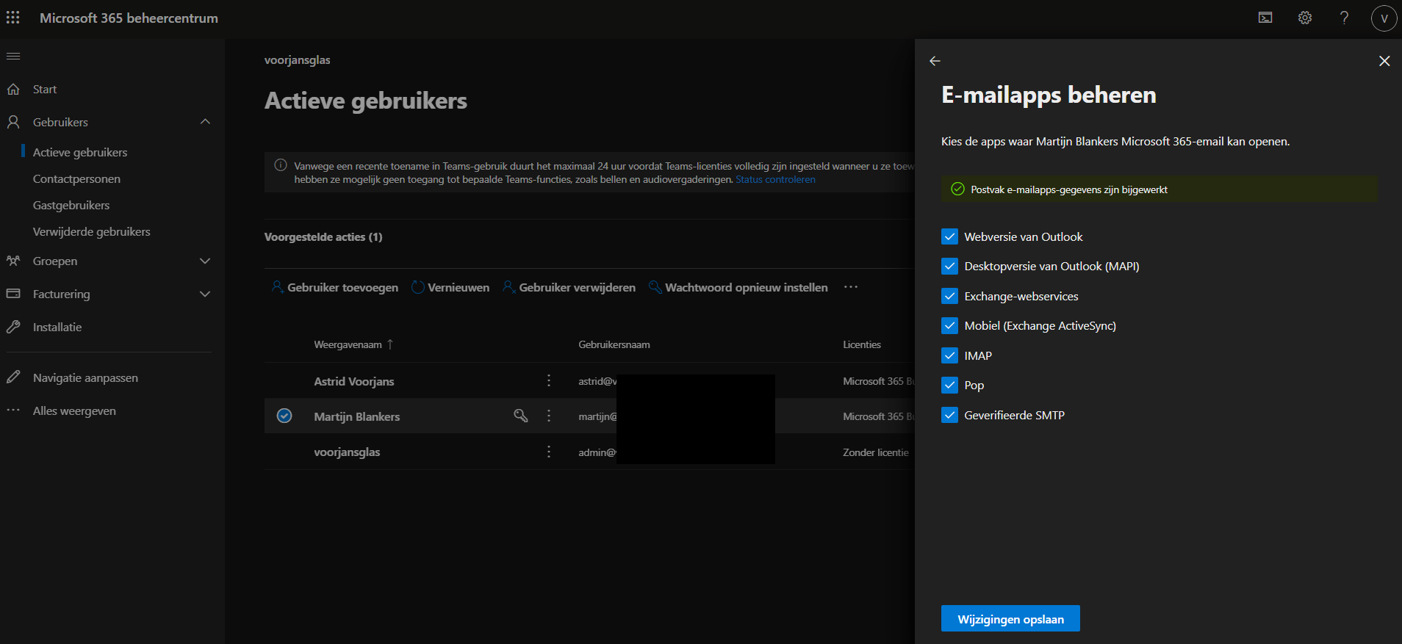The width and height of the screenshot is (1402, 644).
Task: Open the app launcher waffle icon
Action: pos(13,18)
